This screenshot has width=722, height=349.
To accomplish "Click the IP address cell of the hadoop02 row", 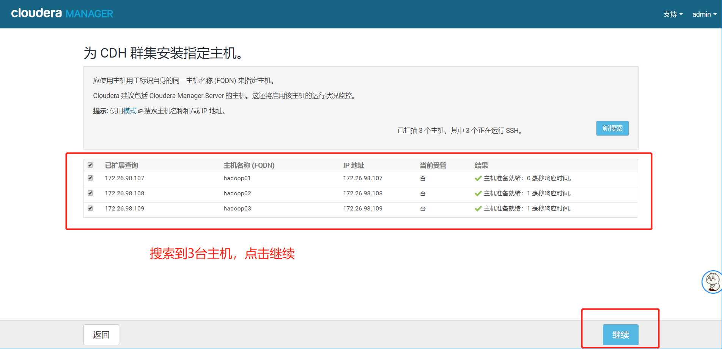I will click(363, 193).
